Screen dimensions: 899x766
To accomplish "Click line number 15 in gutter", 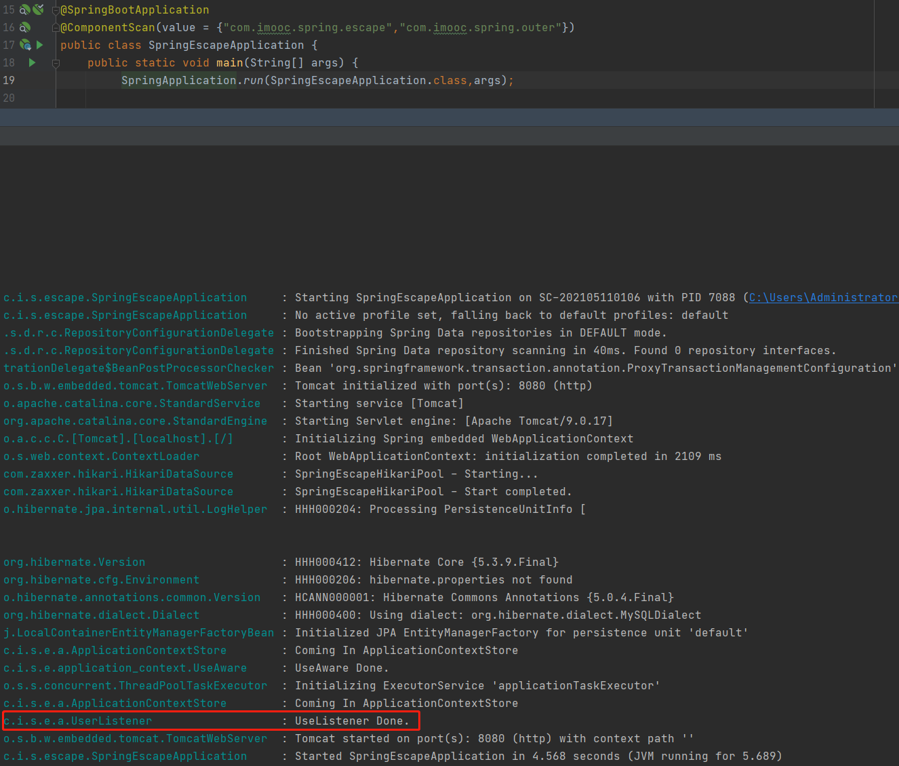I will 8,9.
